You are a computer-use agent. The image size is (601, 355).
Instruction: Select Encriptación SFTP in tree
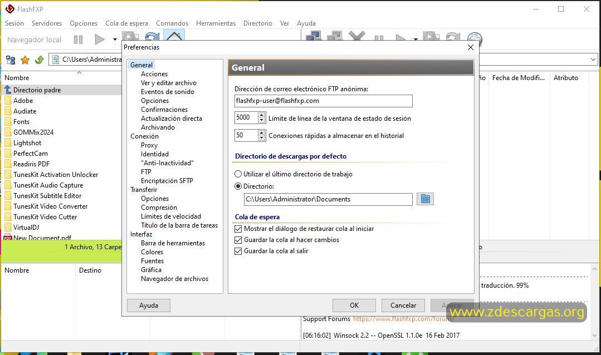167,181
